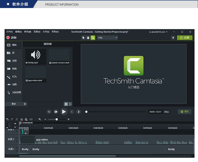Expand the track options chevron

(15, 127)
